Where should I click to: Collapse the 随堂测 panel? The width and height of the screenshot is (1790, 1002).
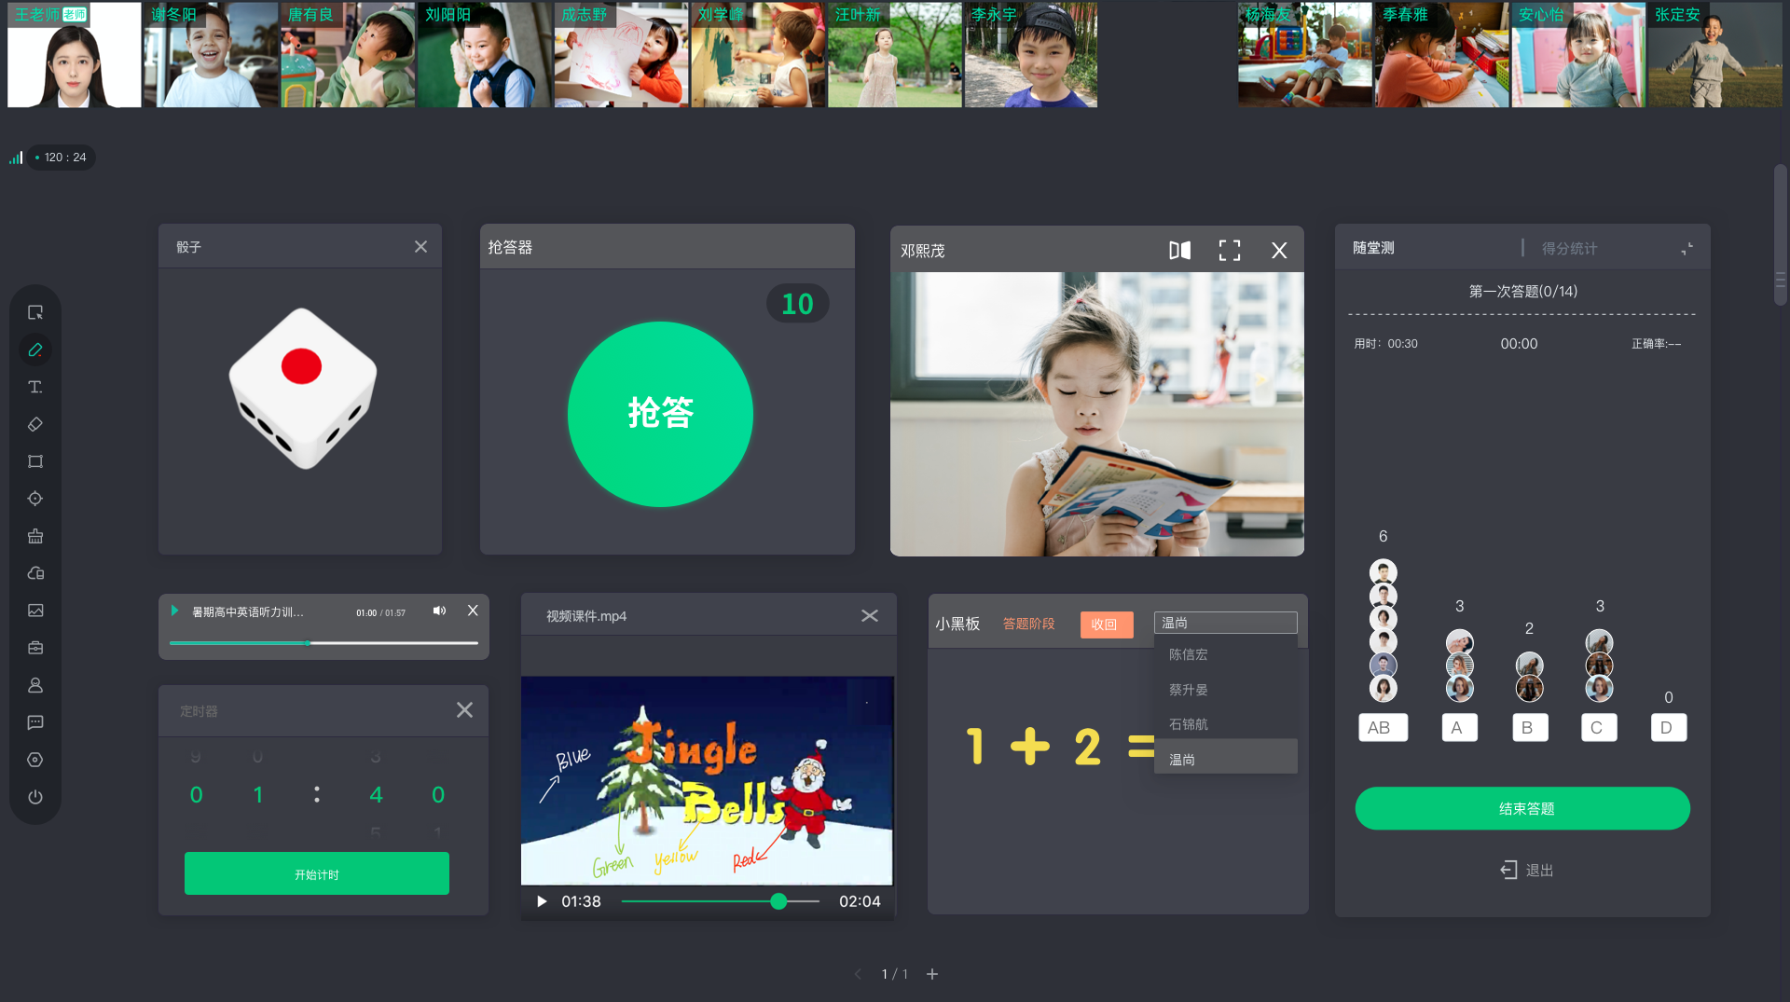[x=1687, y=248]
